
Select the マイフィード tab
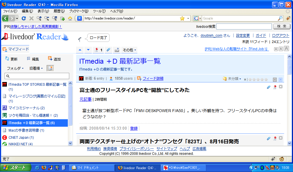[x=16, y=49]
